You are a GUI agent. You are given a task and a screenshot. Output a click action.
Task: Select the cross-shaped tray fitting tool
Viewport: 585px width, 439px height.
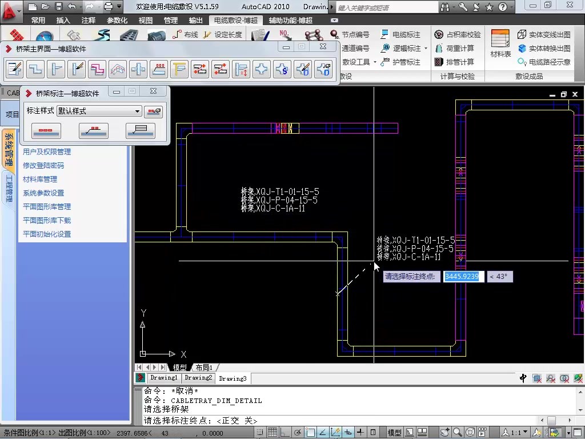tap(261, 69)
